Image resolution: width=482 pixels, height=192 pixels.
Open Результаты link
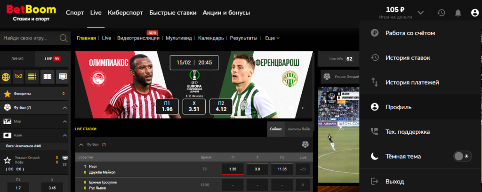pos(244,38)
